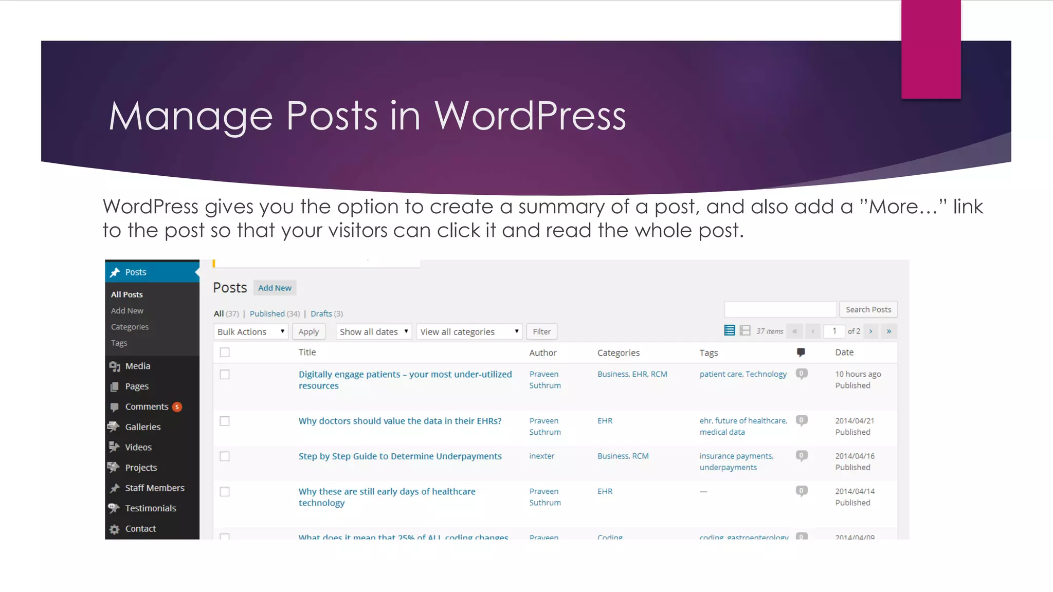This screenshot has width=1053, height=592.
Task: Switch to list view icon
Action: tap(729, 330)
